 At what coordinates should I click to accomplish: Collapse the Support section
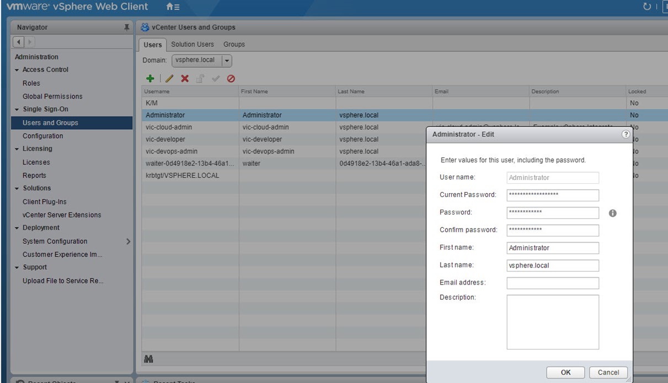[17, 267]
